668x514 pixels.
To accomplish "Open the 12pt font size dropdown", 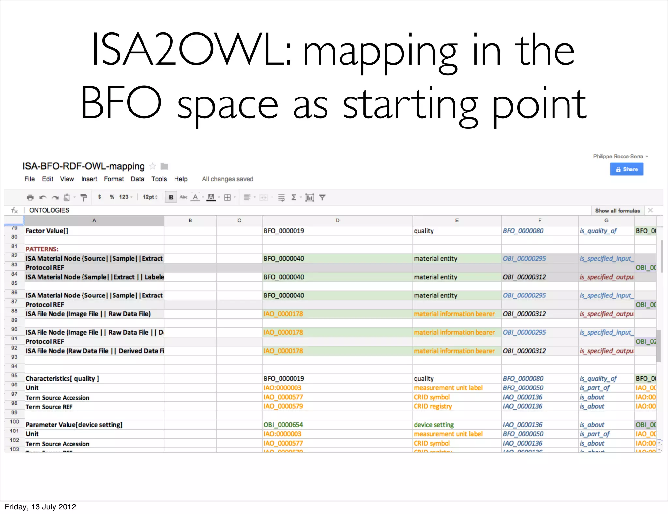I will [150, 197].
